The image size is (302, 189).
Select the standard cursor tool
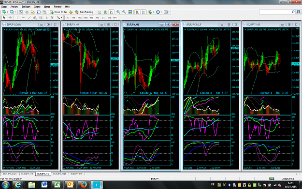[x=4, y=18]
